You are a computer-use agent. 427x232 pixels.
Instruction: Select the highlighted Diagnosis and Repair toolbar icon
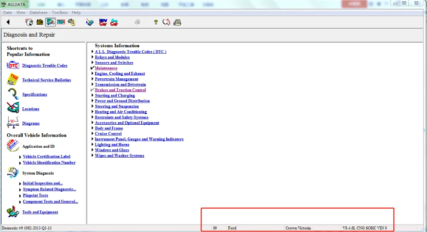pyautogui.click(x=50, y=22)
